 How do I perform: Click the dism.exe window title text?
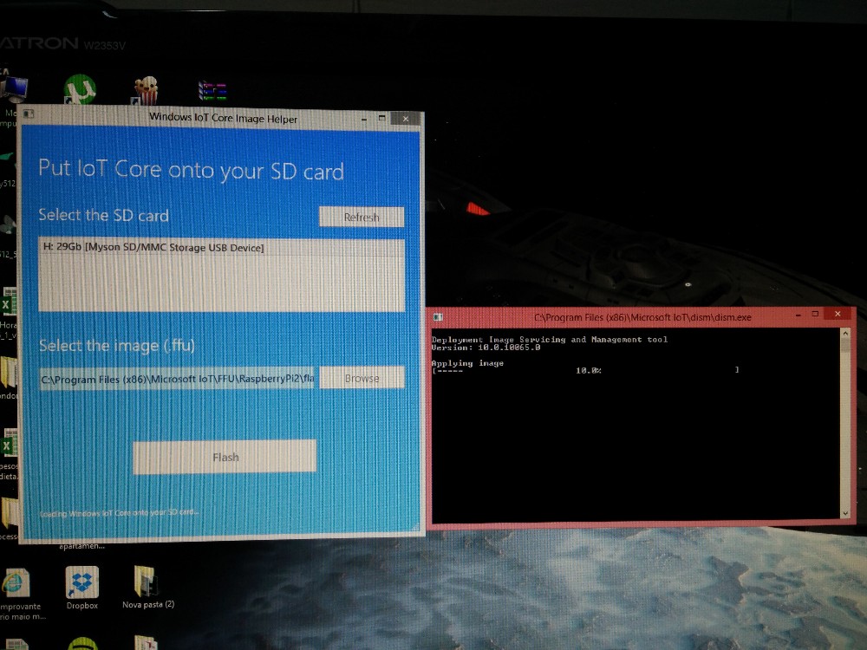(x=642, y=317)
